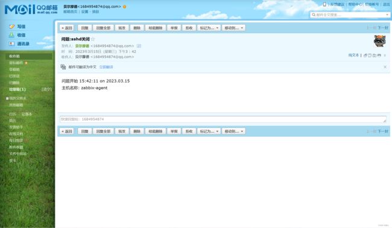Open the 通讯录 contacts icon

(11, 44)
